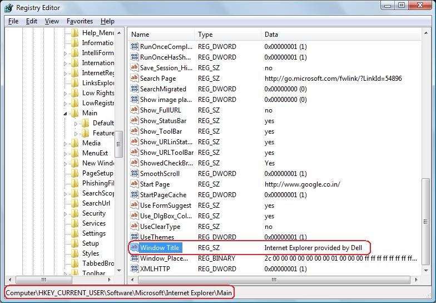Click the Show_URLToolBar string value icon
The height and width of the screenshot is (303, 436).
(x=135, y=152)
